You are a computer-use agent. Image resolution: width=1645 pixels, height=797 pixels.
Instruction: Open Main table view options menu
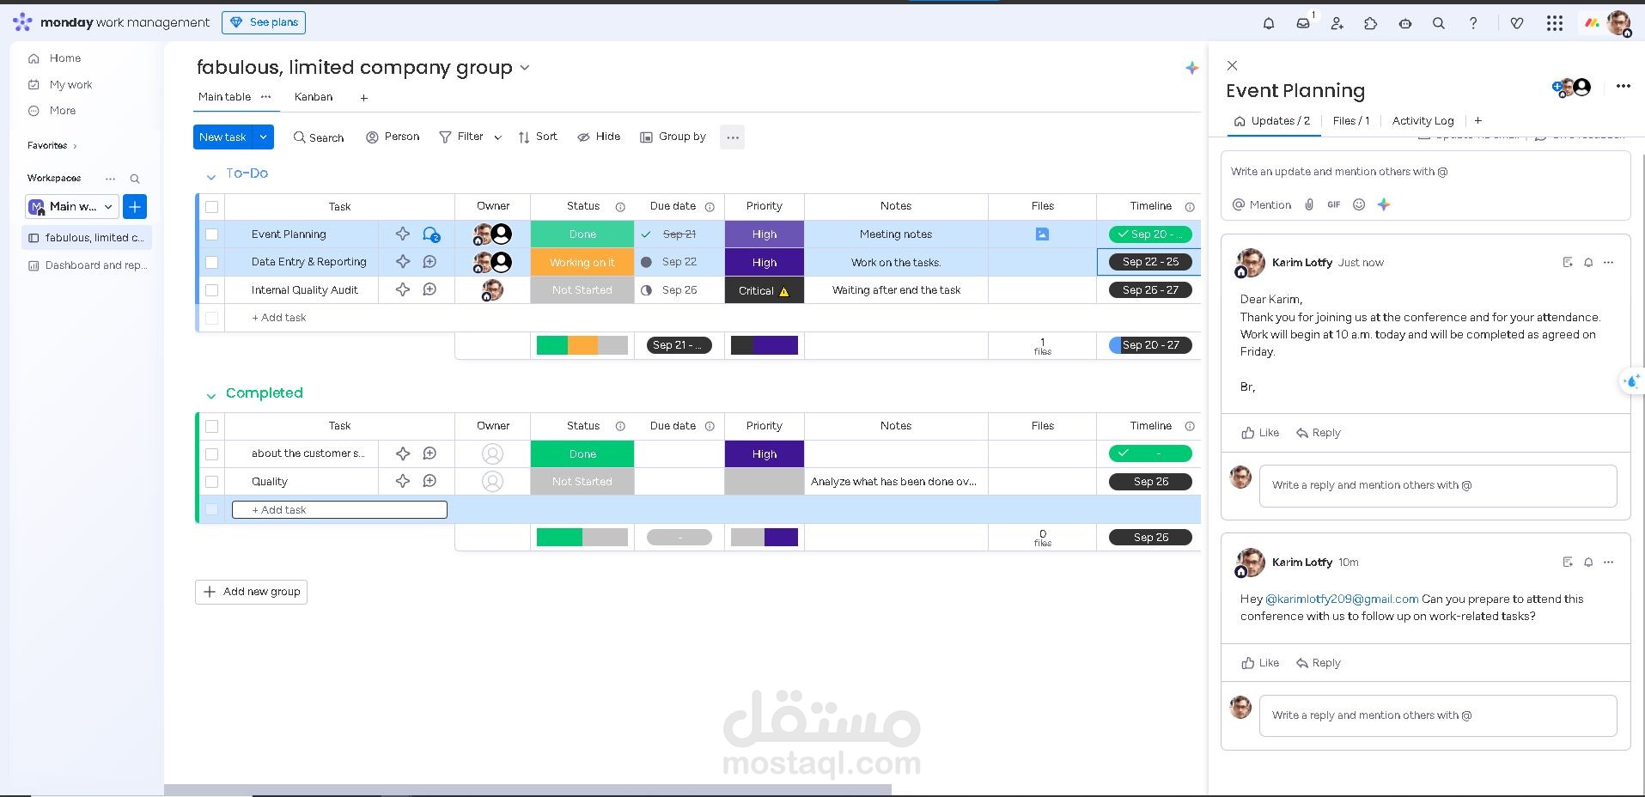click(x=266, y=96)
